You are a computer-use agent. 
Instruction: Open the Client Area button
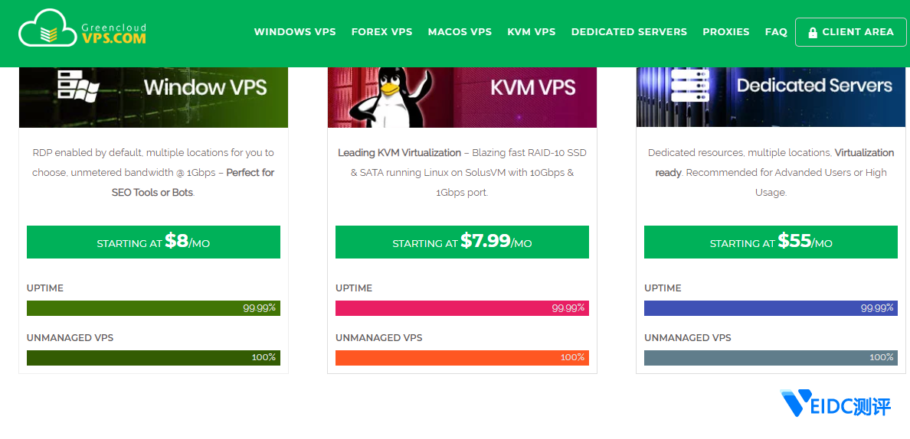coord(850,32)
